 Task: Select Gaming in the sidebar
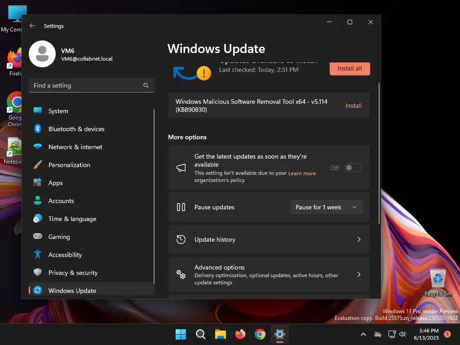pos(92,237)
